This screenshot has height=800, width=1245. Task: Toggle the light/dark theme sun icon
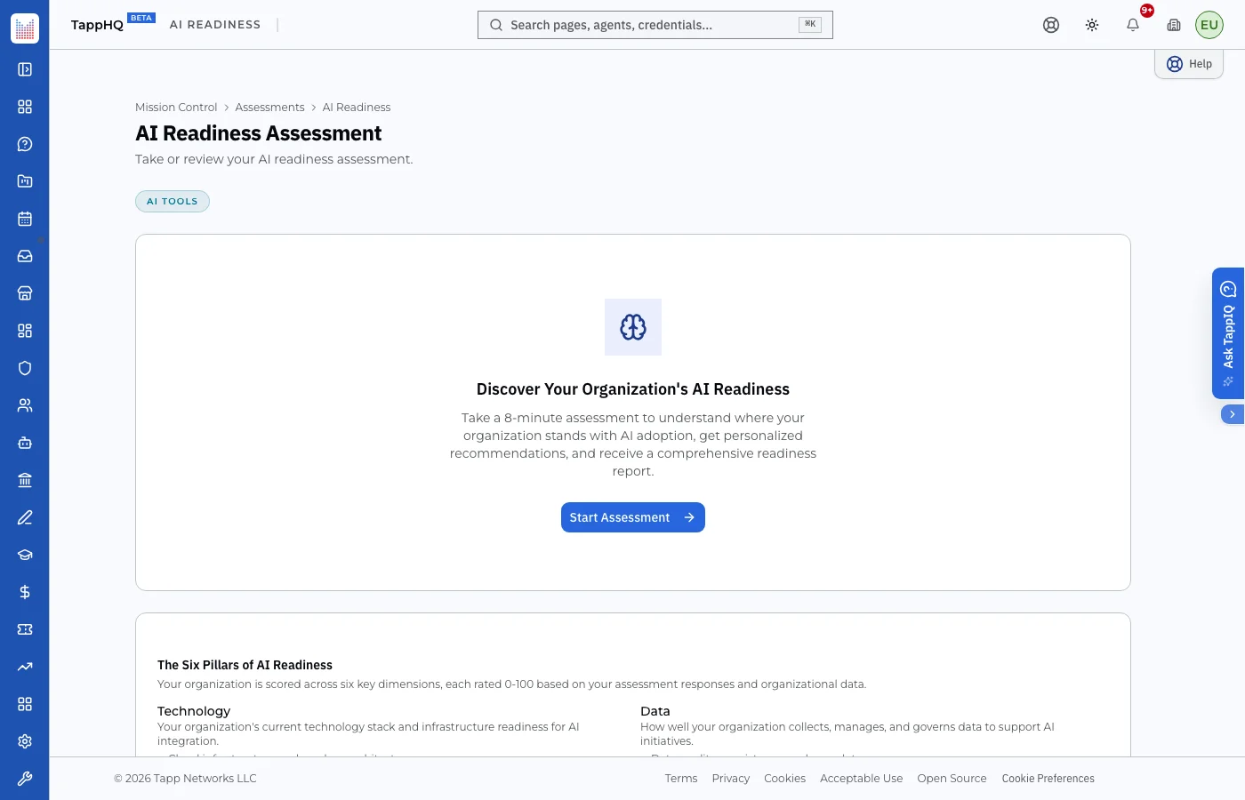1092,25
